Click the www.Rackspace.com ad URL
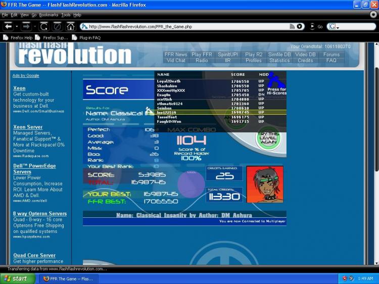Image resolution: width=379 pixels, height=284 pixels. click(31, 156)
